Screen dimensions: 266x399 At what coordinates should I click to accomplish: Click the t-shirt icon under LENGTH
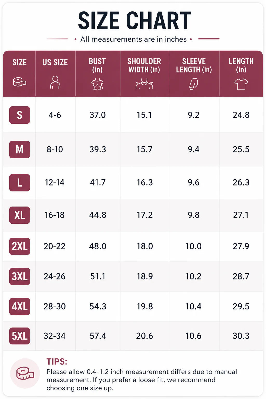point(241,84)
